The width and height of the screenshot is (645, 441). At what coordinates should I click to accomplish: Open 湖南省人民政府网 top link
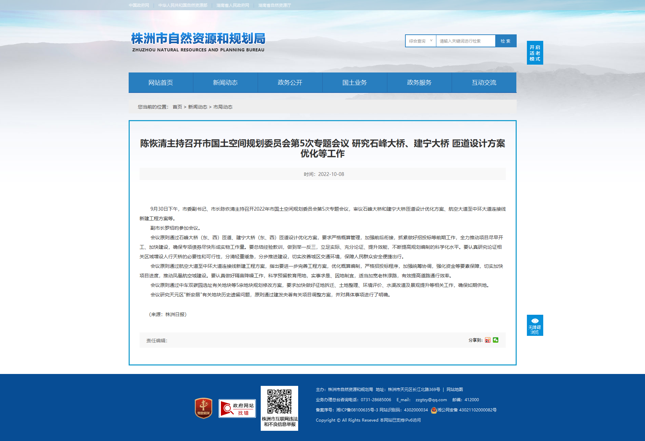(233, 5)
